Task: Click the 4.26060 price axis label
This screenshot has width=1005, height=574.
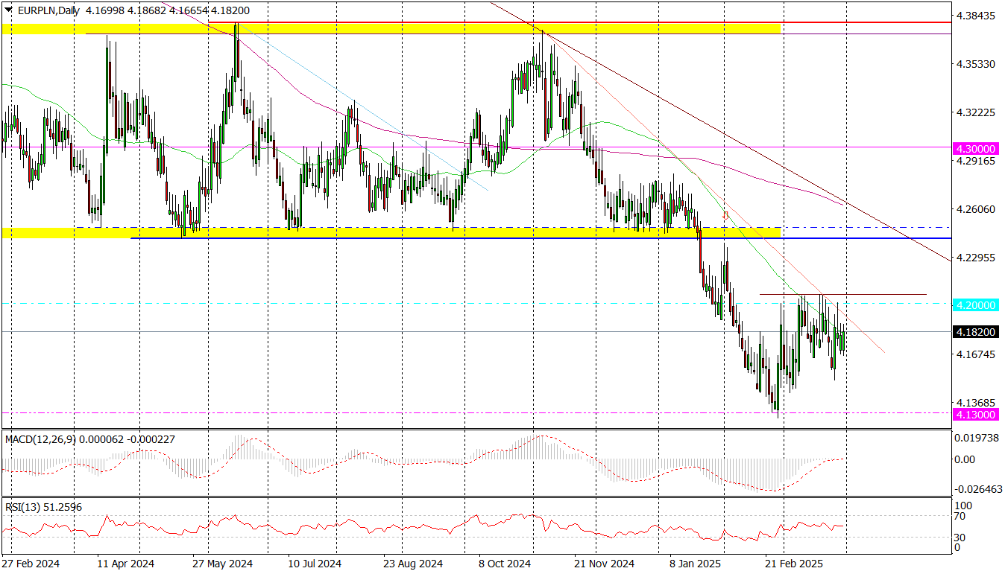Action: click(976, 210)
